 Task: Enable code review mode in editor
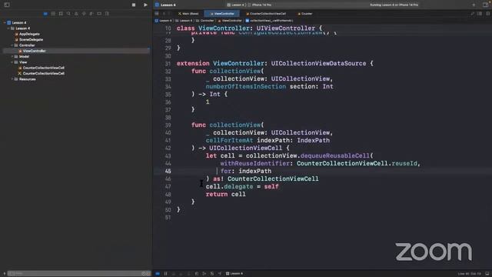(x=472, y=14)
